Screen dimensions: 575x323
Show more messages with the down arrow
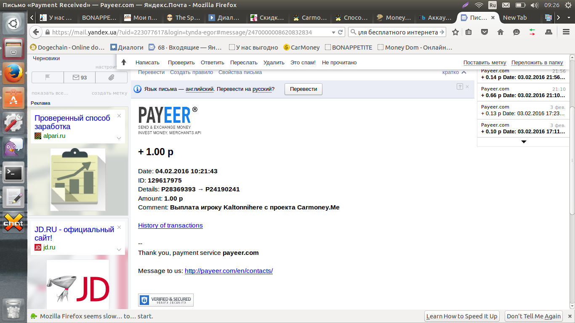point(524,142)
